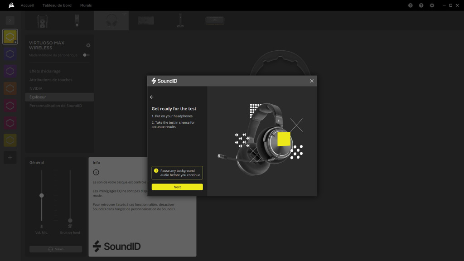Click the VIRTUOSO MAX WIRELESS title

(x=47, y=45)
